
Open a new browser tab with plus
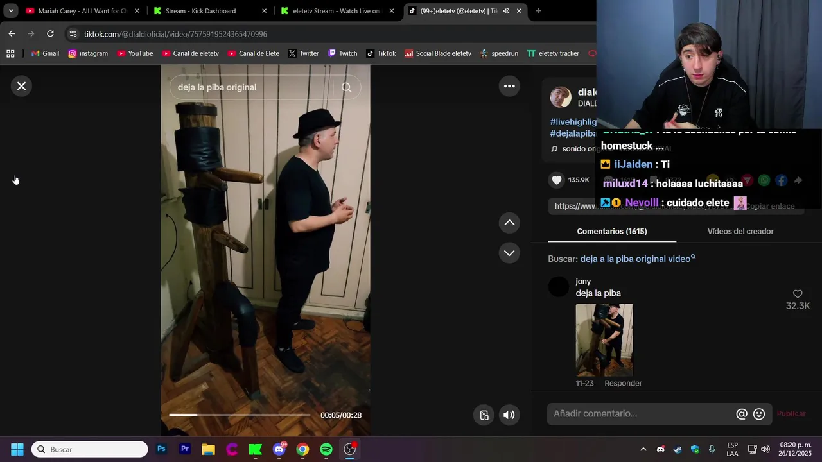(x=538, y=11)
